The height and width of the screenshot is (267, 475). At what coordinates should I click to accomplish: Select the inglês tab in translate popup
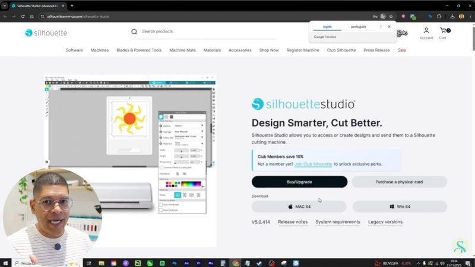pos(327,27)
